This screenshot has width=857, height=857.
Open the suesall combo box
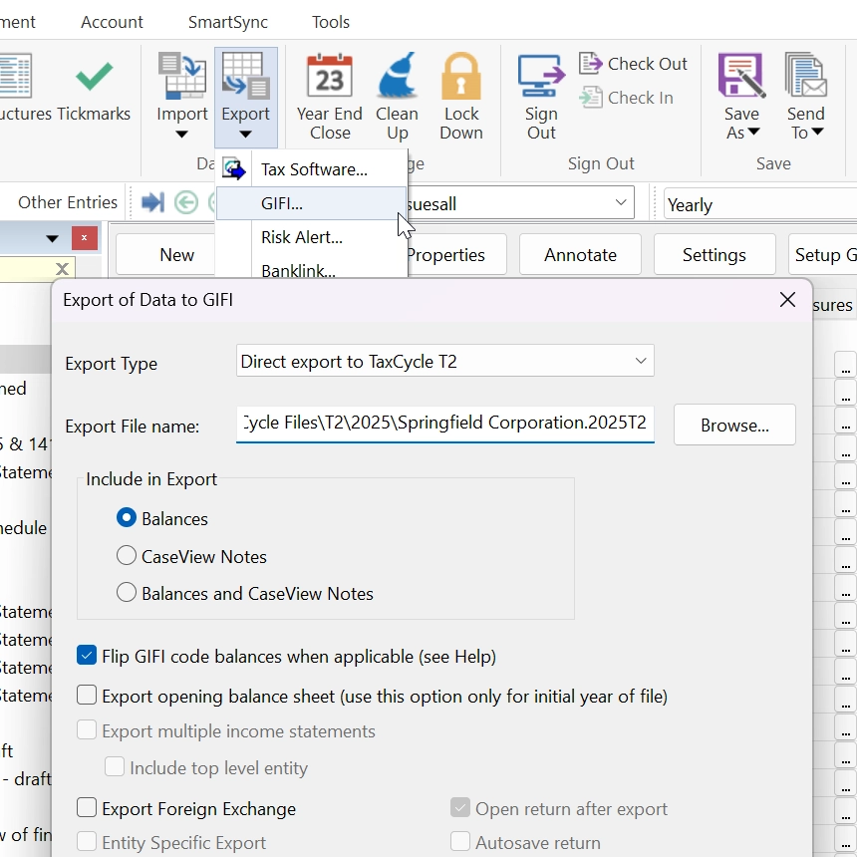tap(520, 203)
